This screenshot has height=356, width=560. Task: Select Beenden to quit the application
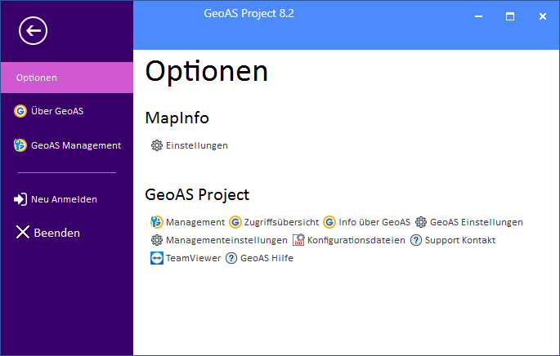click(56, 233)
